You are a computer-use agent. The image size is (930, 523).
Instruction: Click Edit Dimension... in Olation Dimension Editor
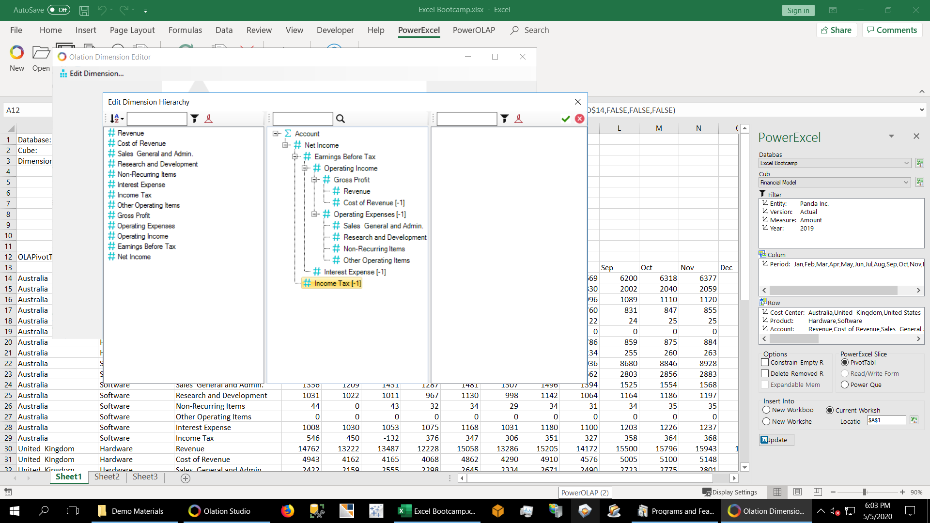(x=92, y=74)
